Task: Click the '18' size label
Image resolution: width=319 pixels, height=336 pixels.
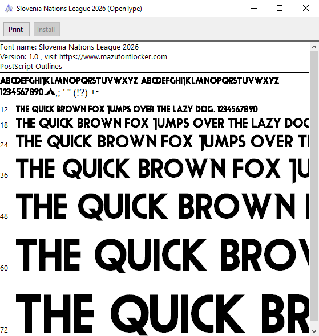Action: point(4,125)
